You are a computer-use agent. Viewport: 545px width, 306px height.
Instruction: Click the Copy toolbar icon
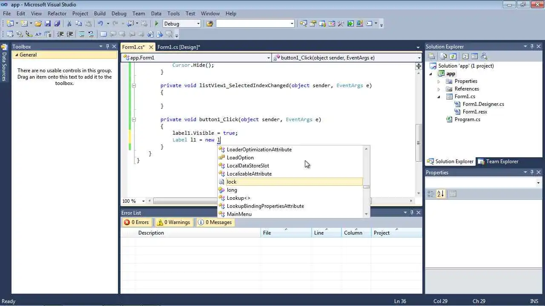pyautogui.click(x=78, y=24)
